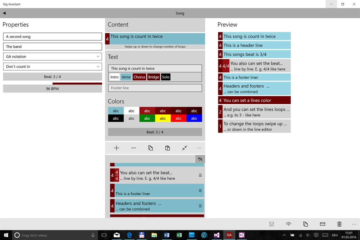
Task: Select preview line 'And you can set the lines loops'
Action: (254, 112)
